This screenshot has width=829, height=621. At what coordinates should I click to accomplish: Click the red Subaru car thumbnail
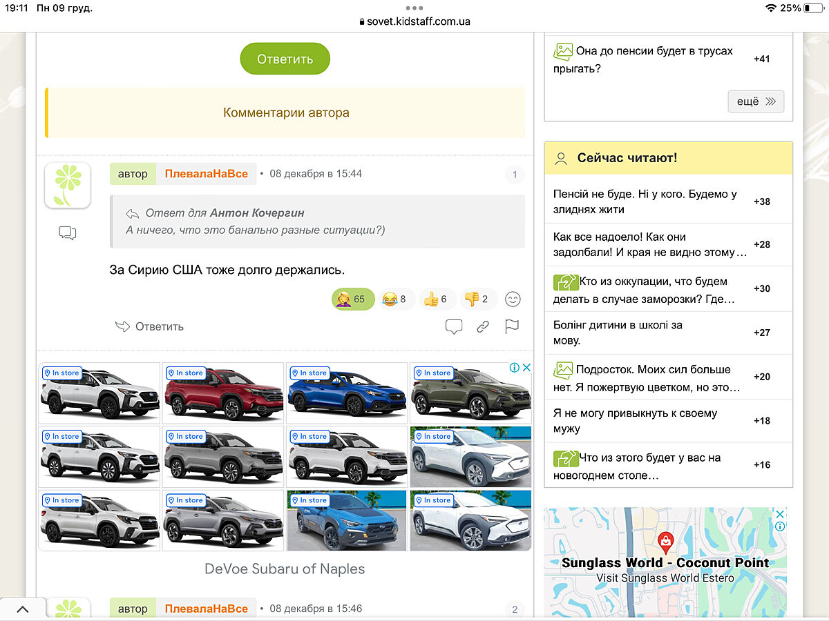223,393
